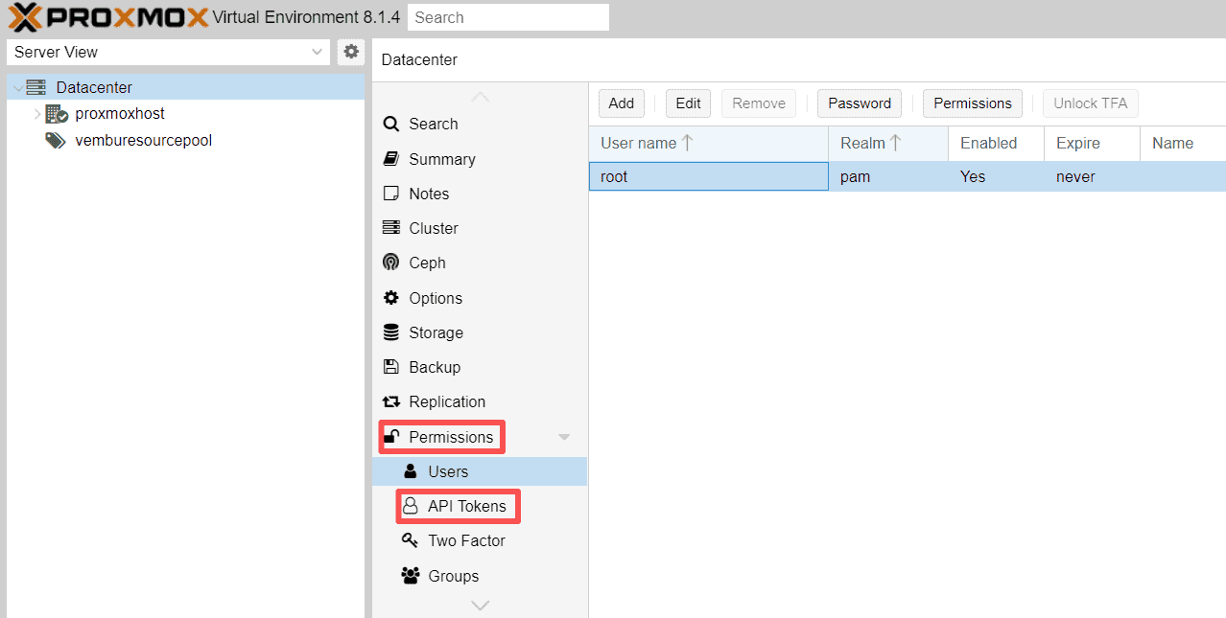Open the Backup menu item
Screen dimensions: 1226x618
pyautogui.click(x=480, y=367)
